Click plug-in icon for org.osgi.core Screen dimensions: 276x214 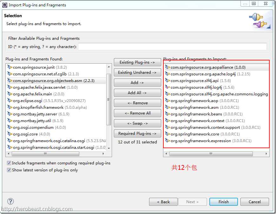pyautogui.click(x=10, y=134)
